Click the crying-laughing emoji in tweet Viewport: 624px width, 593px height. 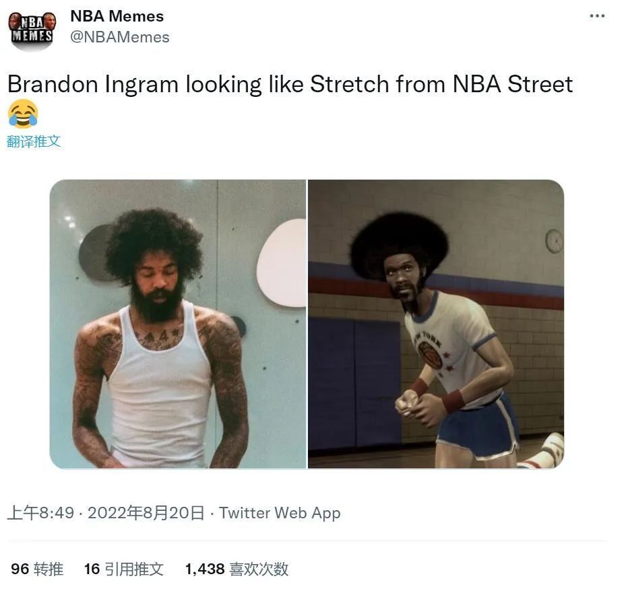tap(23, 114)
